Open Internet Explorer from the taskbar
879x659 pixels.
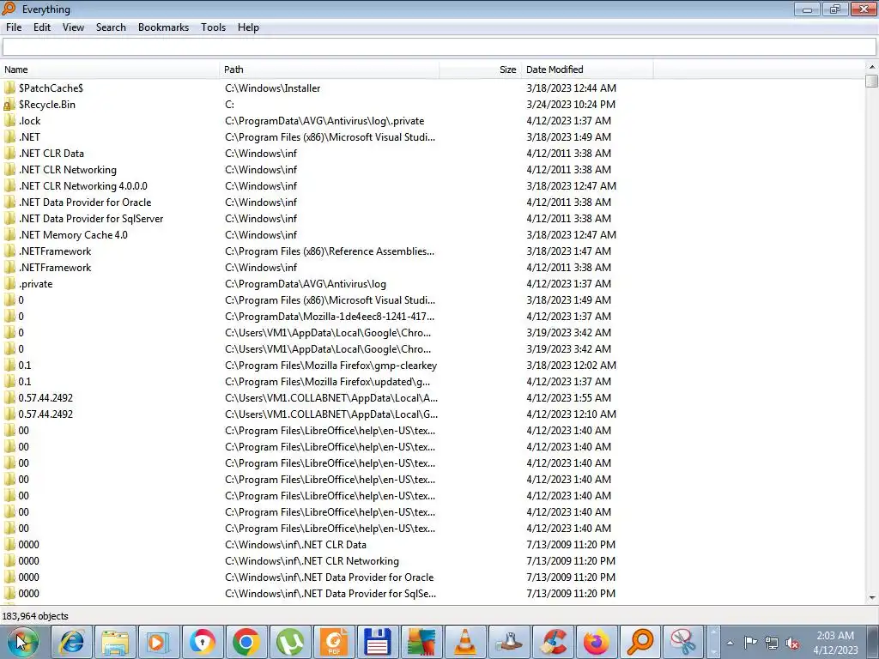(x=71, y=642)
